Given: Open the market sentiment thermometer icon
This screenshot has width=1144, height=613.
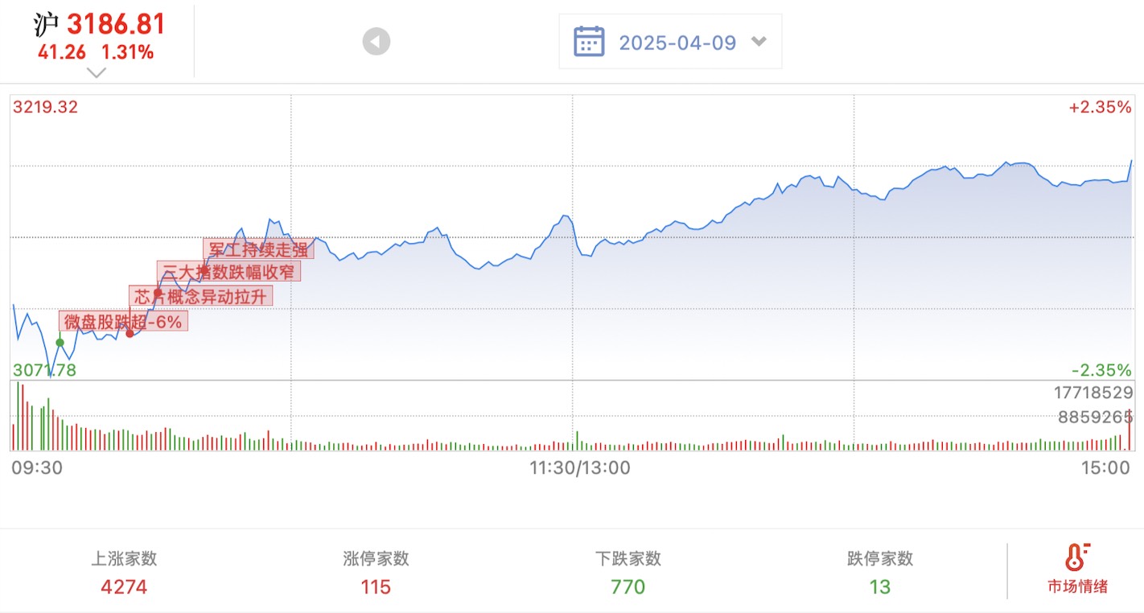Looking at the screenshot, I should pyautogui.click(x=1076, y=557).
